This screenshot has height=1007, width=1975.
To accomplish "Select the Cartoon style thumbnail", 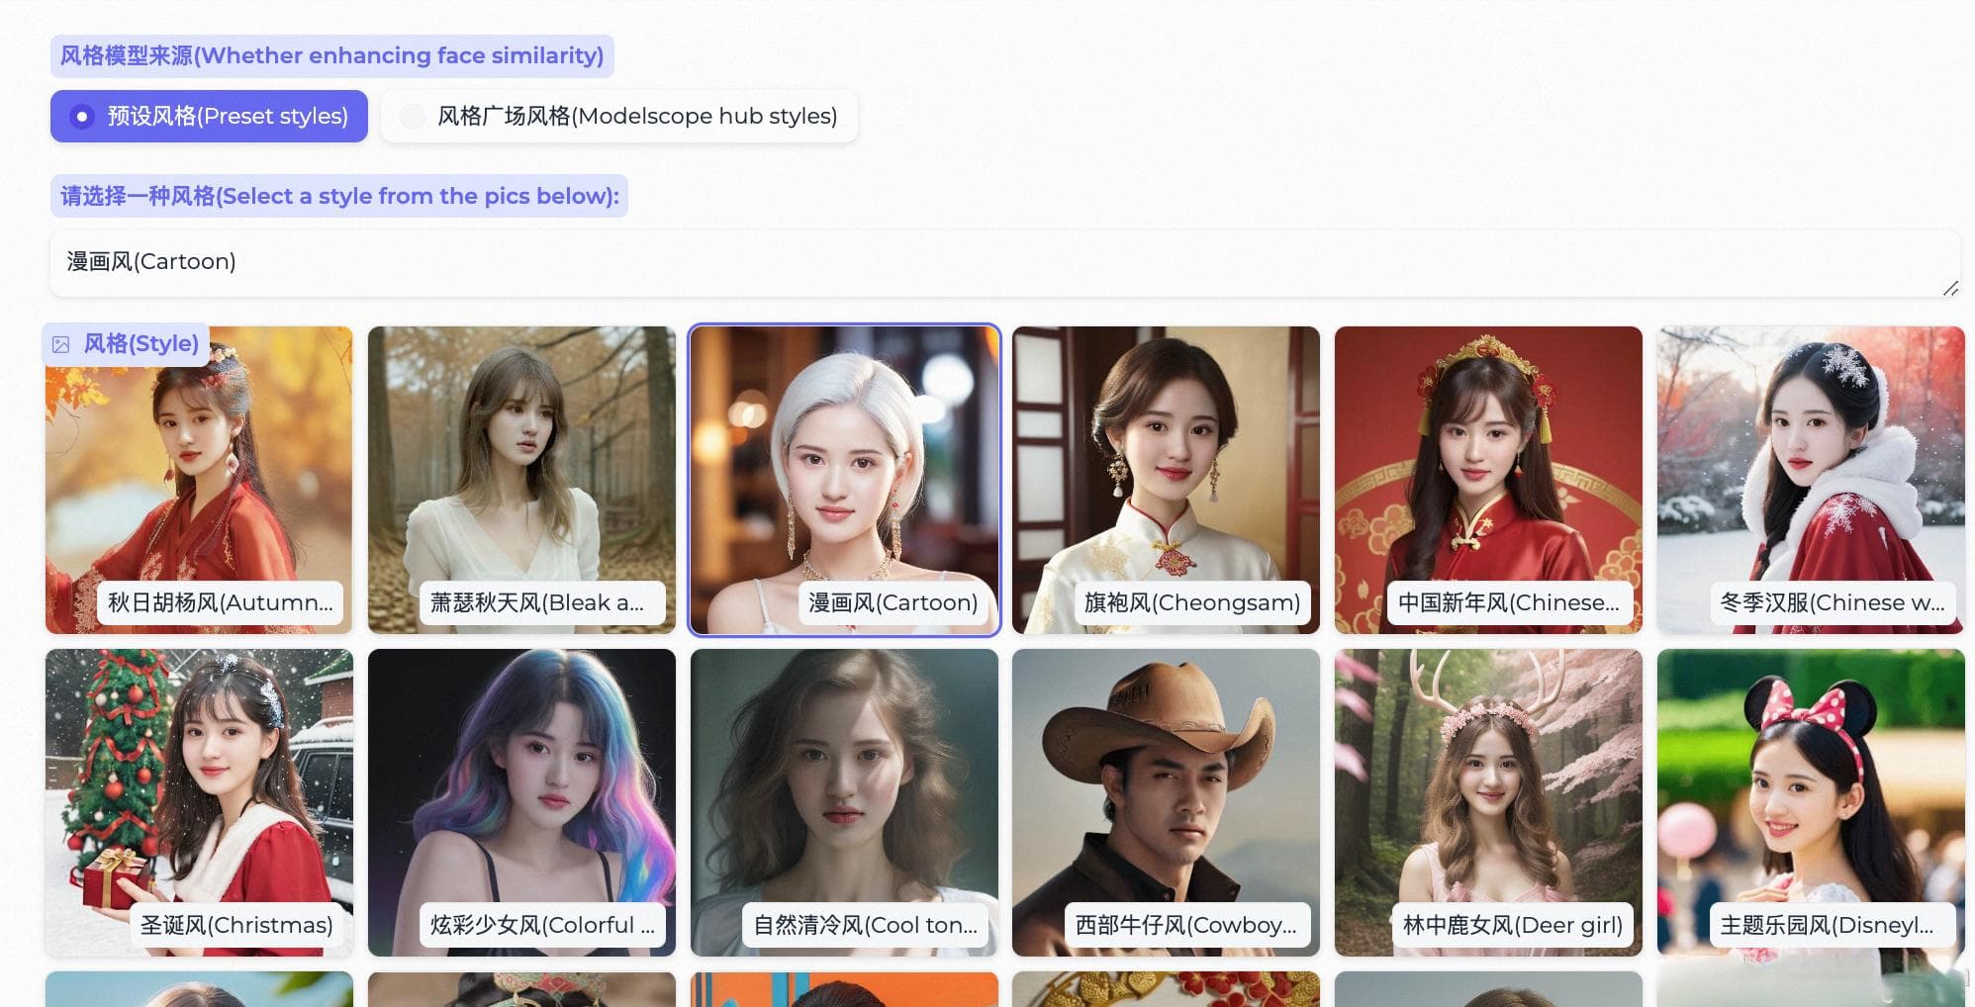I will tap(844, 480).
